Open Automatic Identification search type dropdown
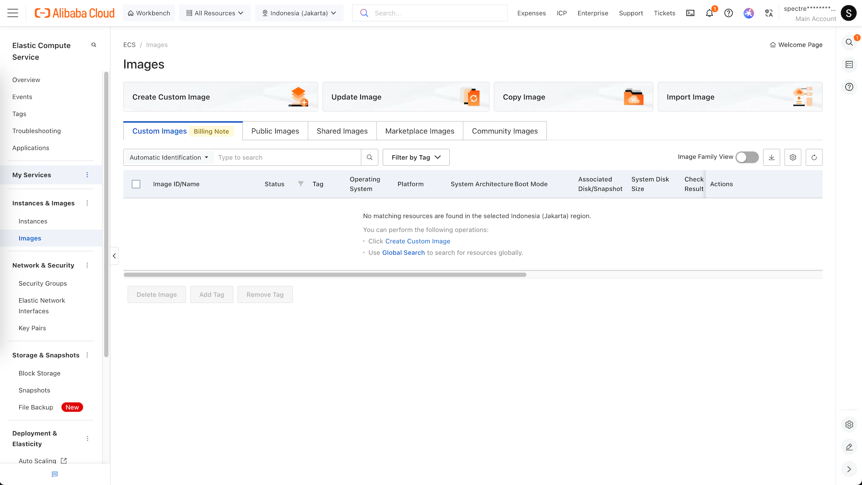Viewport: 862px width, 485px height. tap(169, 157)
